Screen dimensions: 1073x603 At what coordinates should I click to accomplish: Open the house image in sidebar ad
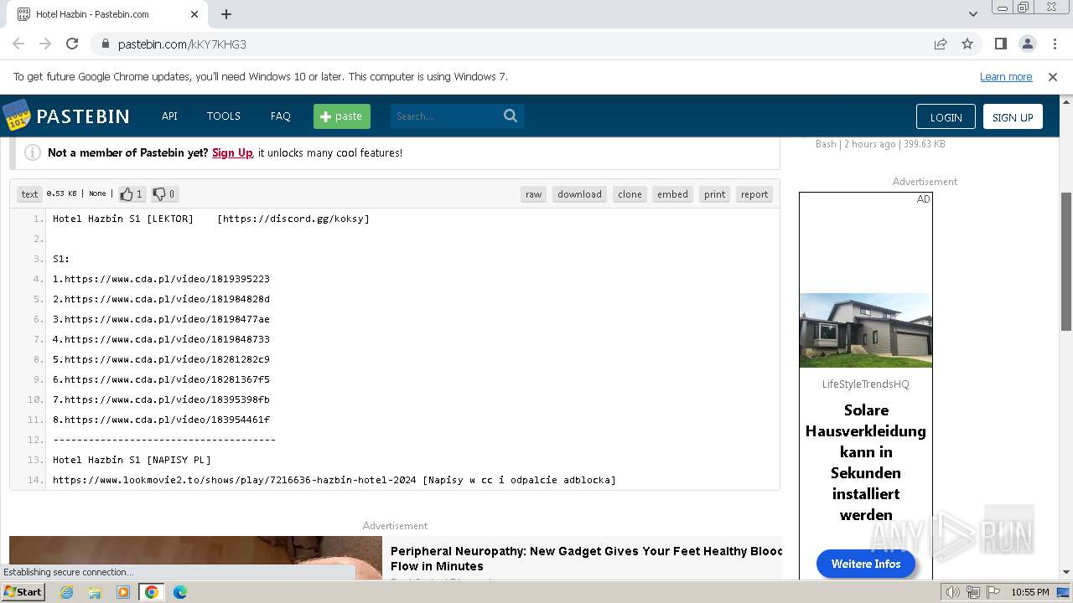coord(866,330)
